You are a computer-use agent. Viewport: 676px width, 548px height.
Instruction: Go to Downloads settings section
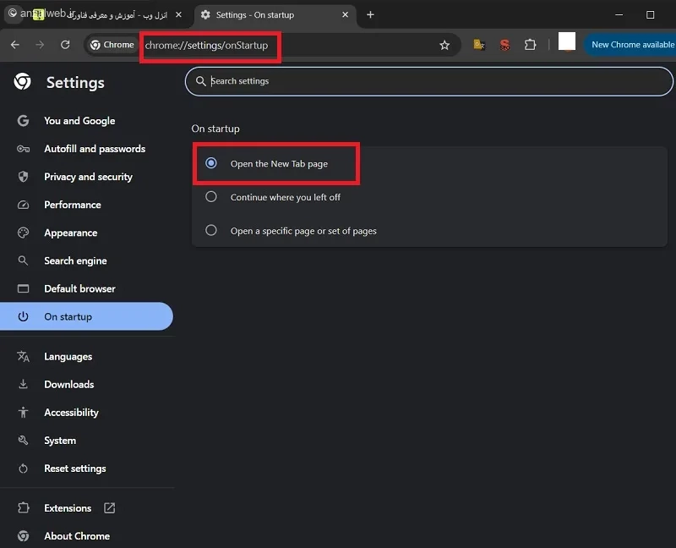pyautogui.click(x=69, y=385)
